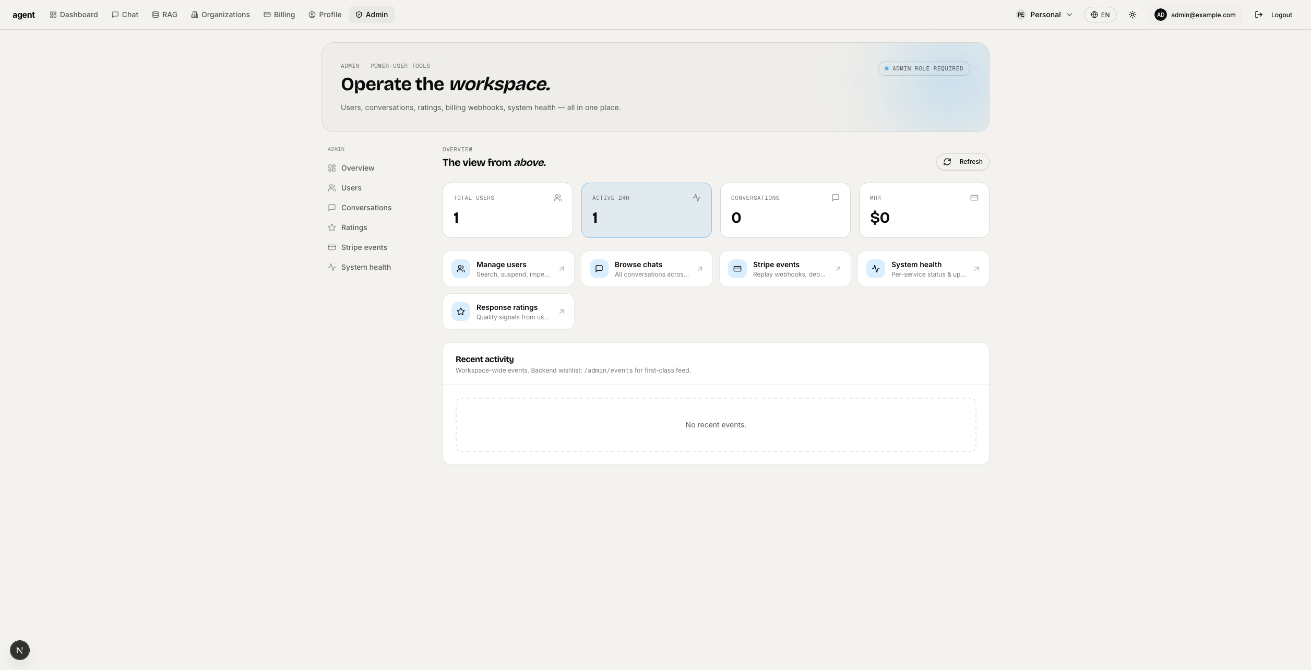The height and width of the screenshot is (670, 1311).
Task: Click the System health pulse icon tile
Action: coord(876,269)
